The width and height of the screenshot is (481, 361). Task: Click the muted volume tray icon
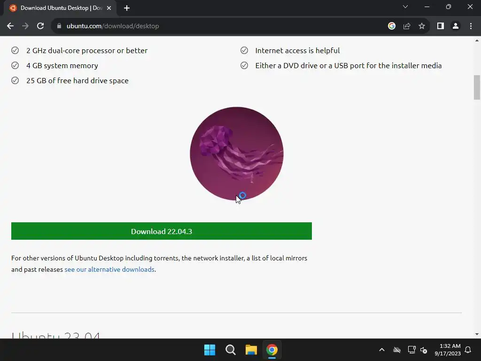(x=424, y=350)
